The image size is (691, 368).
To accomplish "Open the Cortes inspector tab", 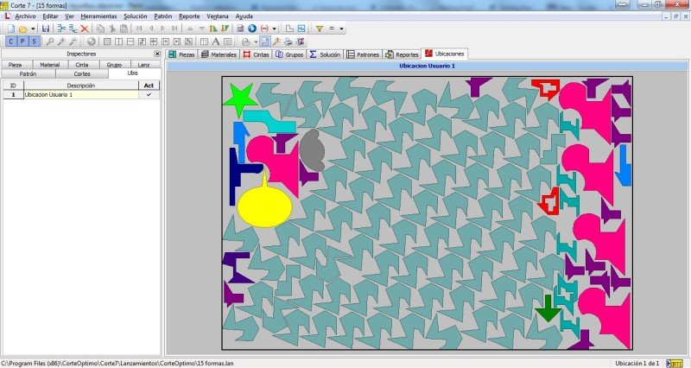I will (82, 73).
